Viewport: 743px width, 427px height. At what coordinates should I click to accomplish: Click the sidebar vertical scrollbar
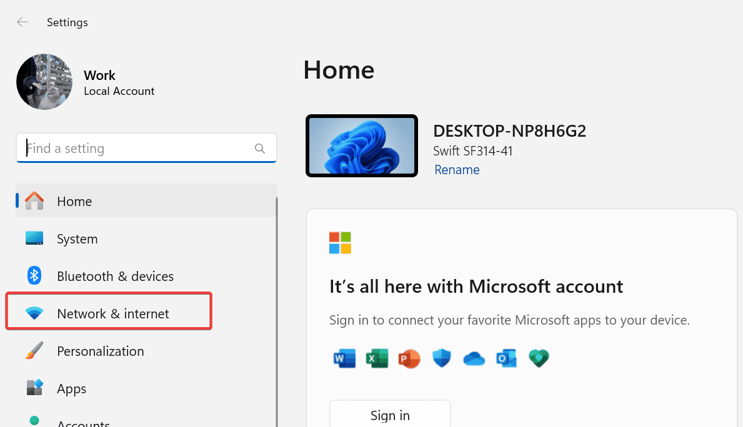click(276, 312)
